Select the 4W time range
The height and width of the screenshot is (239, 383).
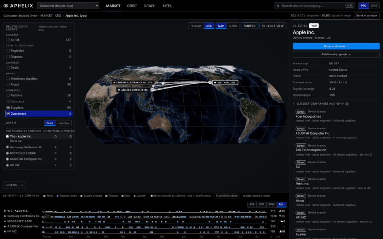252,204
